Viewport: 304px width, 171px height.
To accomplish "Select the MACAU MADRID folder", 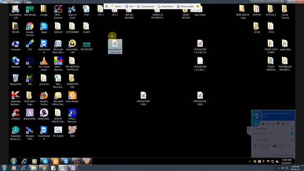I will pyautogui.click(x=129, y=14).
